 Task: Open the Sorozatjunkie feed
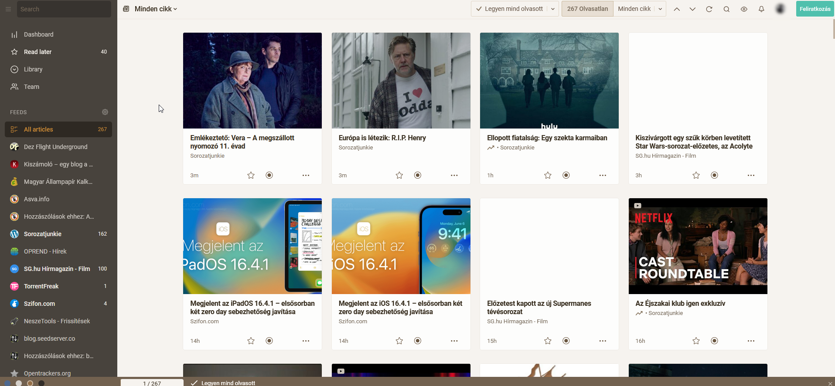pos(58,234)
